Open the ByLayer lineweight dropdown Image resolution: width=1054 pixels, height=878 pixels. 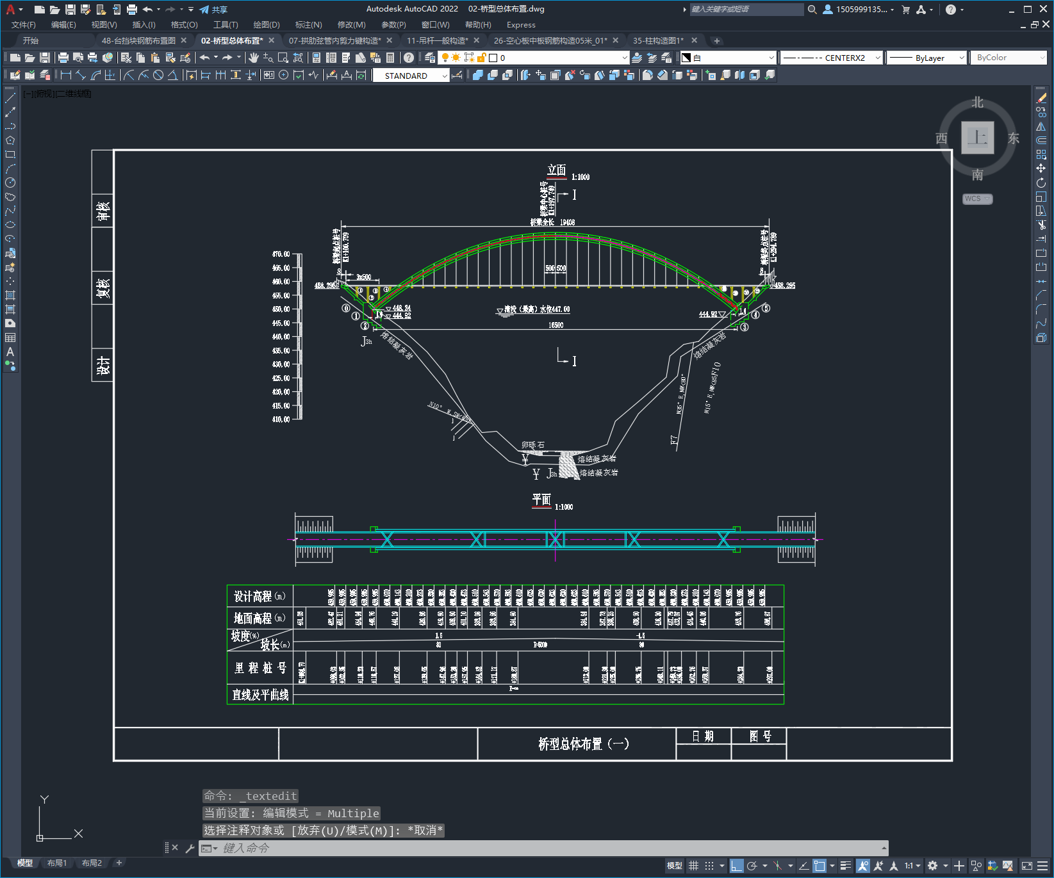(x=926, y=58)
